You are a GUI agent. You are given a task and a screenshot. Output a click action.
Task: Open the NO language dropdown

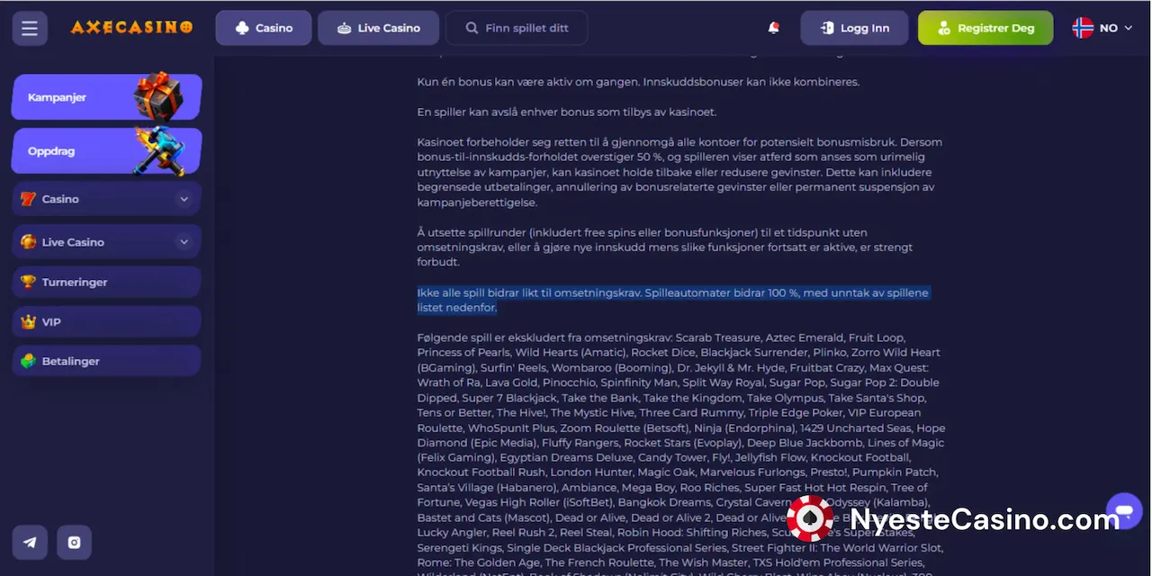click(x=1102, y=28)
